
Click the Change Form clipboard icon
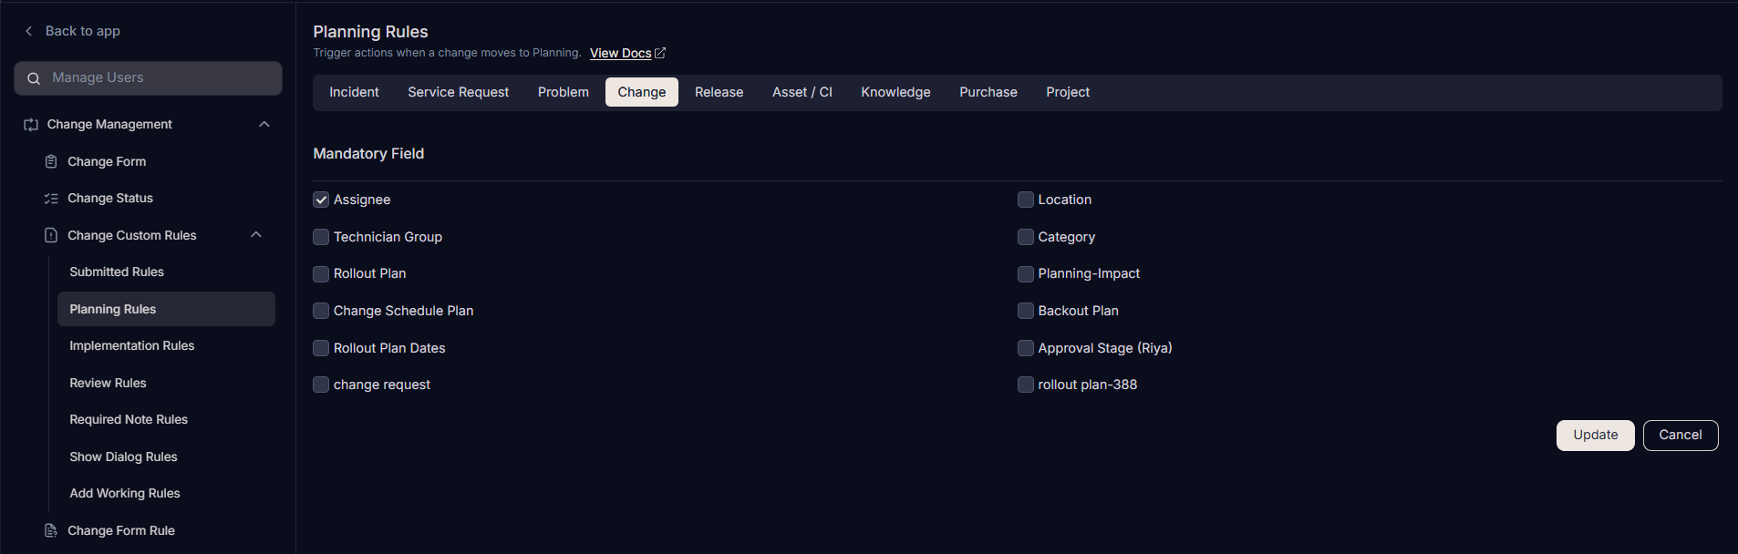point(51,161)
